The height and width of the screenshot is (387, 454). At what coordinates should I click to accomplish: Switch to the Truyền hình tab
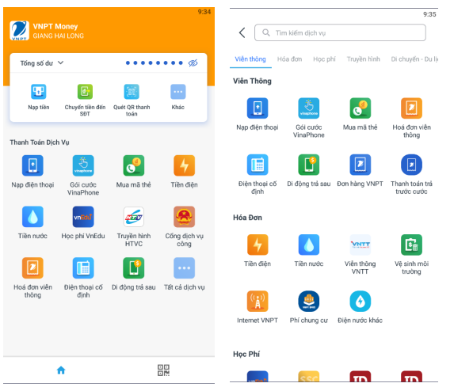click(364, 59)
